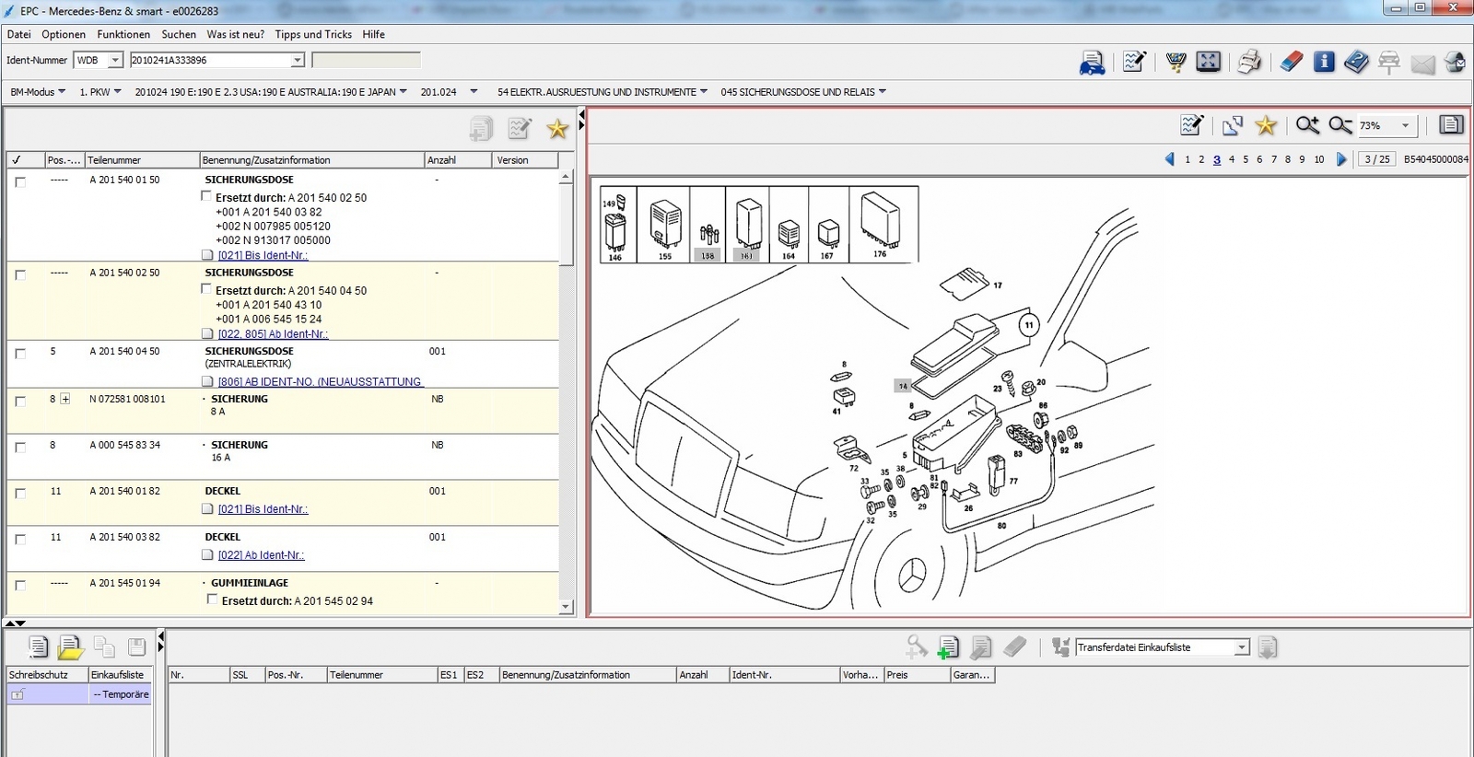Viewport: 1474px width, 757px height.
Task: Check the row for A 201 540 01 50
Action: (x=20, y=182)
